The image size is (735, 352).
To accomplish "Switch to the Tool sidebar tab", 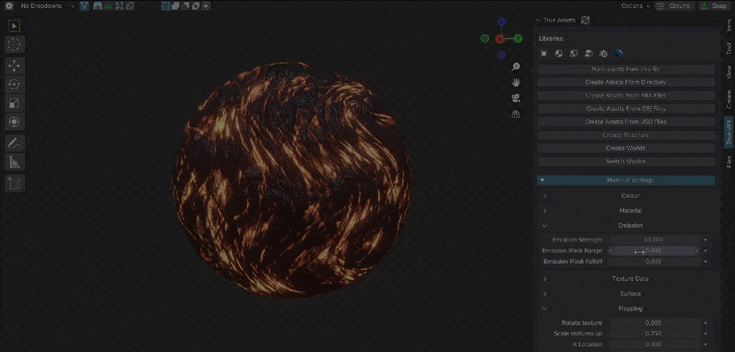I will [x=729, y=49].
